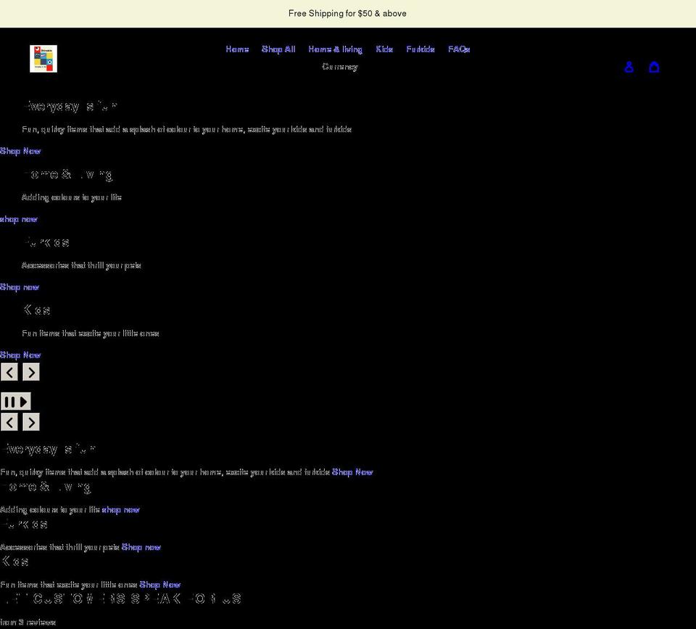Expand the Home & living menu
Image resolution: width=696 pixels, height=629 pixels.
coord(334,49)
